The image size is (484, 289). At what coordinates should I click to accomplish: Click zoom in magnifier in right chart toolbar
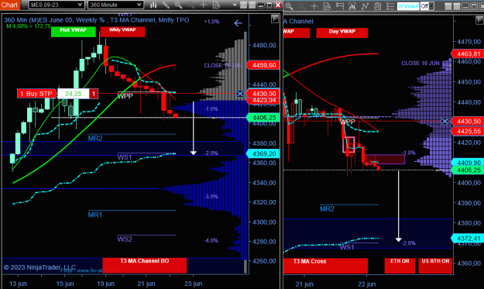point(289,6)
